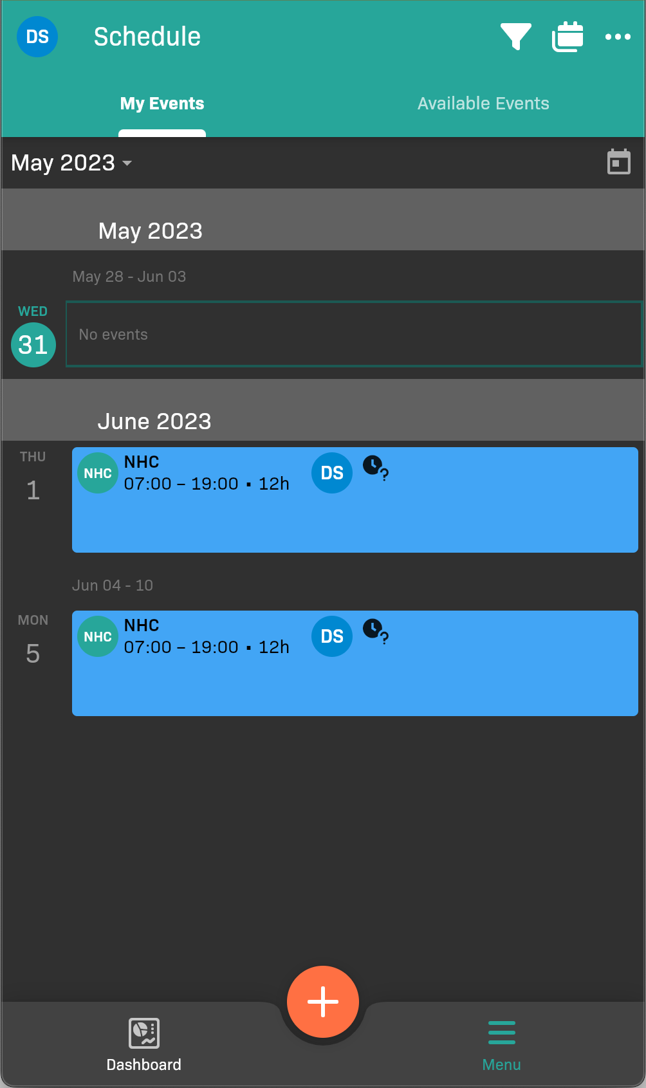Jump to today using calendar icon
Image resolution: width=646 pixels, height=1088 pixels.
coord(618,162)
